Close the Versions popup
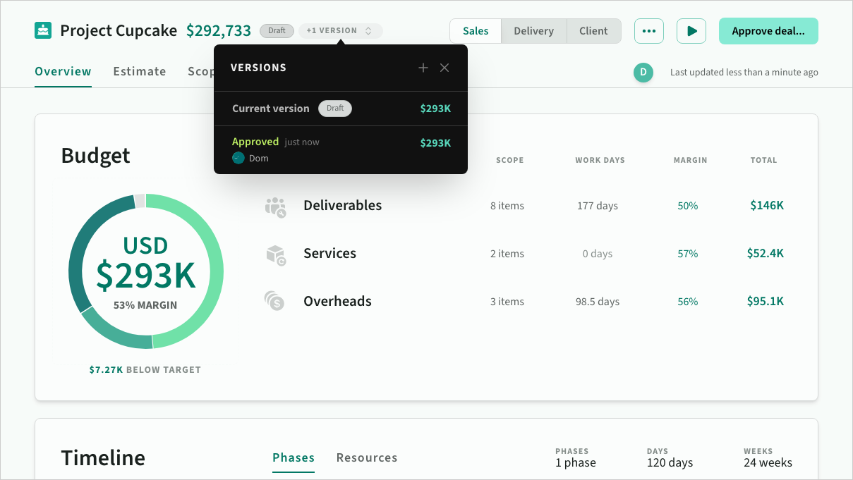853x480 pixels. 444,68
